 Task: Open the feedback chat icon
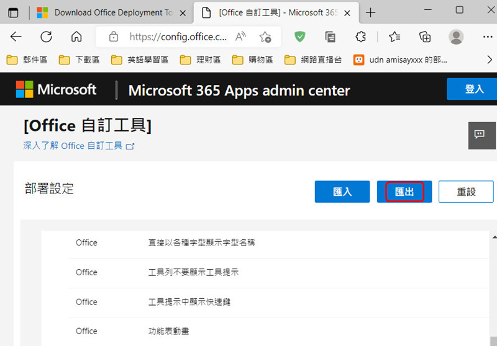coord(482,135)
